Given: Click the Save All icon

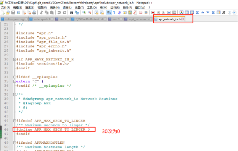Looking at the screenshot, I should (18, 13).
